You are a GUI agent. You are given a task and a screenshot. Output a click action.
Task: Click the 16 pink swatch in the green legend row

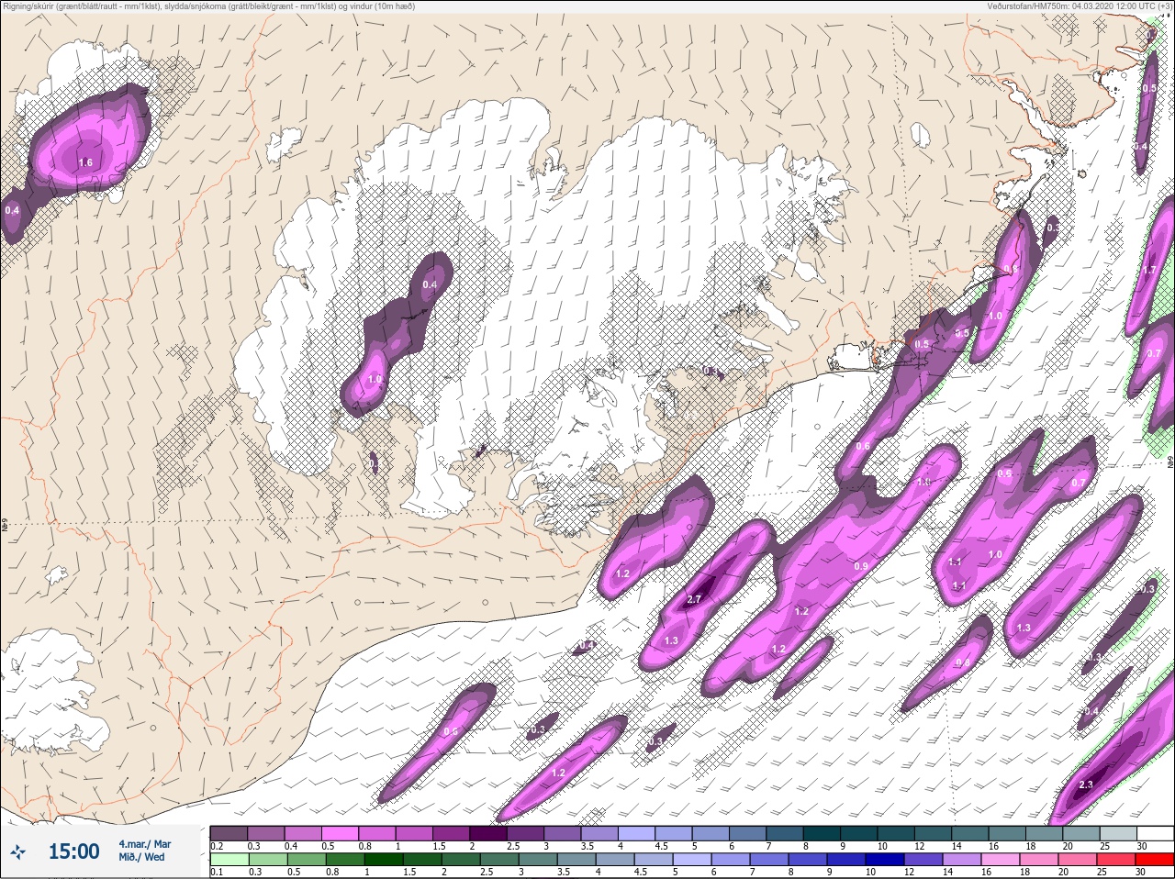(1001, 861)
